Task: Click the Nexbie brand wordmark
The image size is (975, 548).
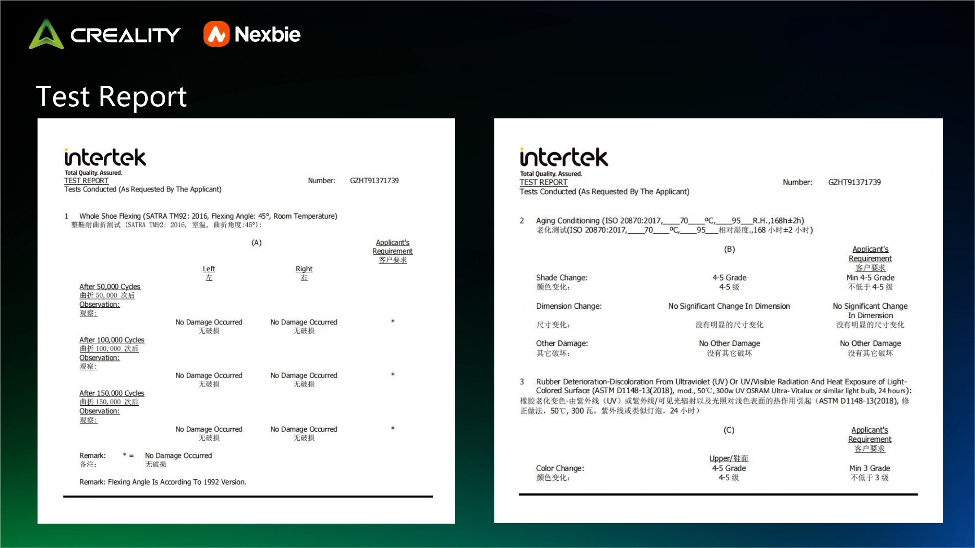Action: click(x=267, y=34)
